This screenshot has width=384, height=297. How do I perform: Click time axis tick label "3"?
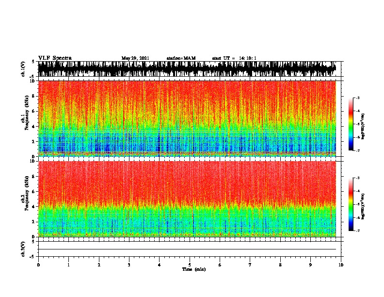[x=129, y=264]
